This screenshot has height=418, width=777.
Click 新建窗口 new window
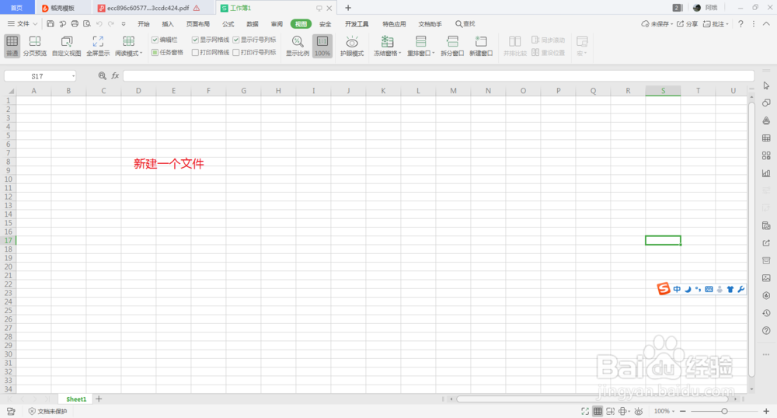coord(481,46)
